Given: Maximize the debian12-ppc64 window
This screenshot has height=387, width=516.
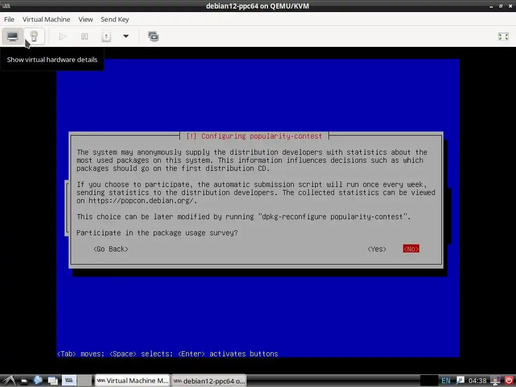Looking at the screenshot, I should click(500, 6).
